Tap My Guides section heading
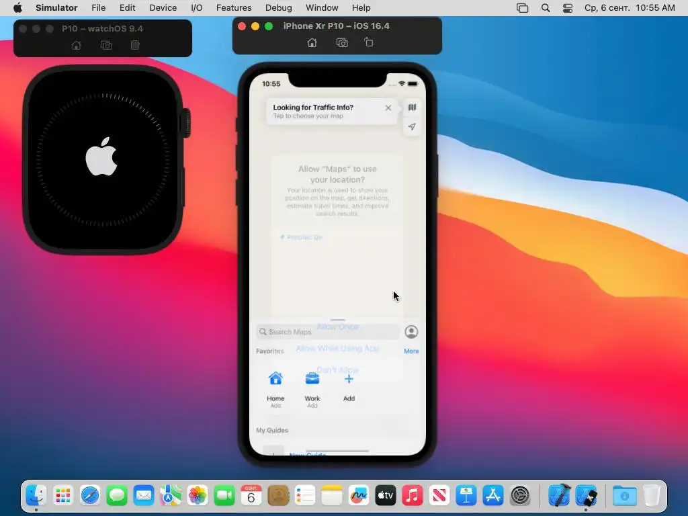Viewport: 688px width, 516px height. (x=272, y=430)
